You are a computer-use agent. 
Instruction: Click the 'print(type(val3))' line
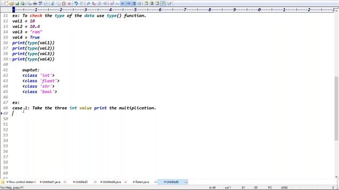[x=33, y=54]
